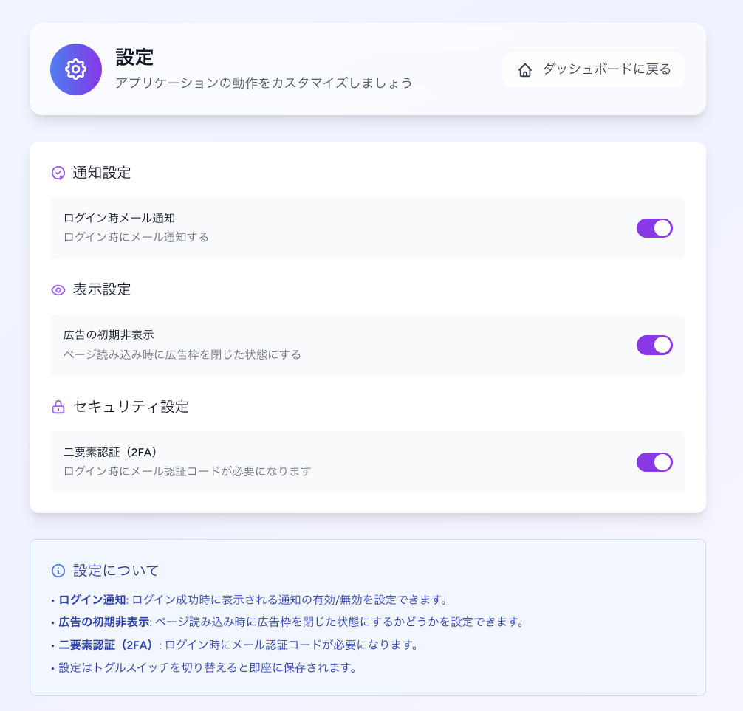Click the eye icon in the display section
Screen dimensions: 743x711
tap(58, 289)
